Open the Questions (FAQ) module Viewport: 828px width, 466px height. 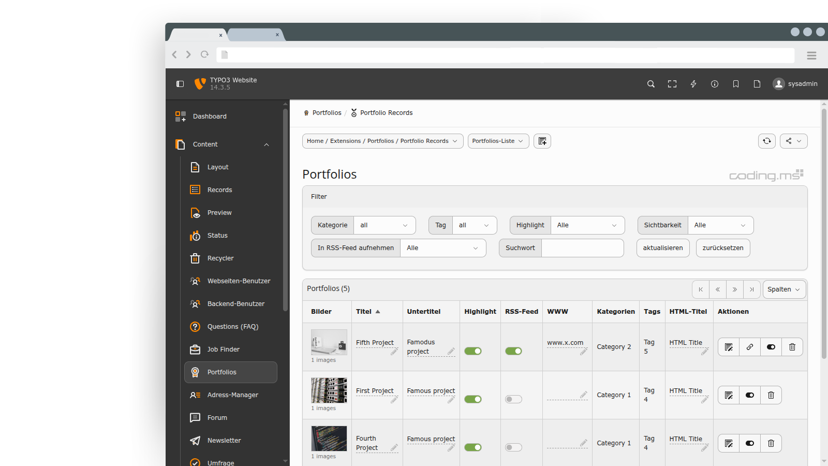231,327
